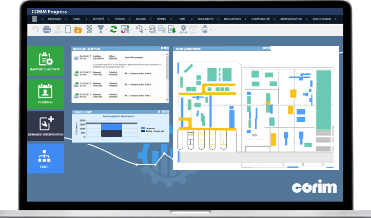This screenshot has width=371, height=218.
Task: Open the DOCUMENTS menu
Action: point(206,19)
